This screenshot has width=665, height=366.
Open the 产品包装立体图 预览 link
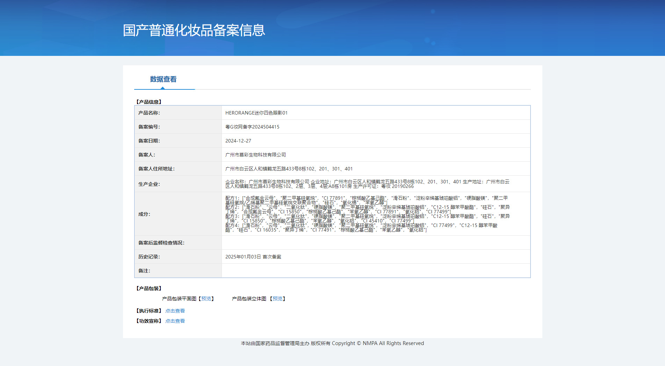pos(277,299)
